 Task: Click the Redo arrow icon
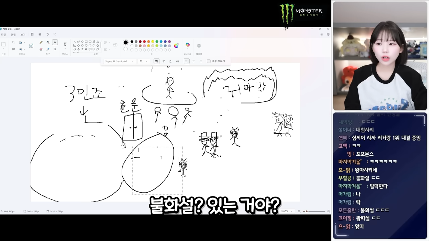tap(55, 34)
